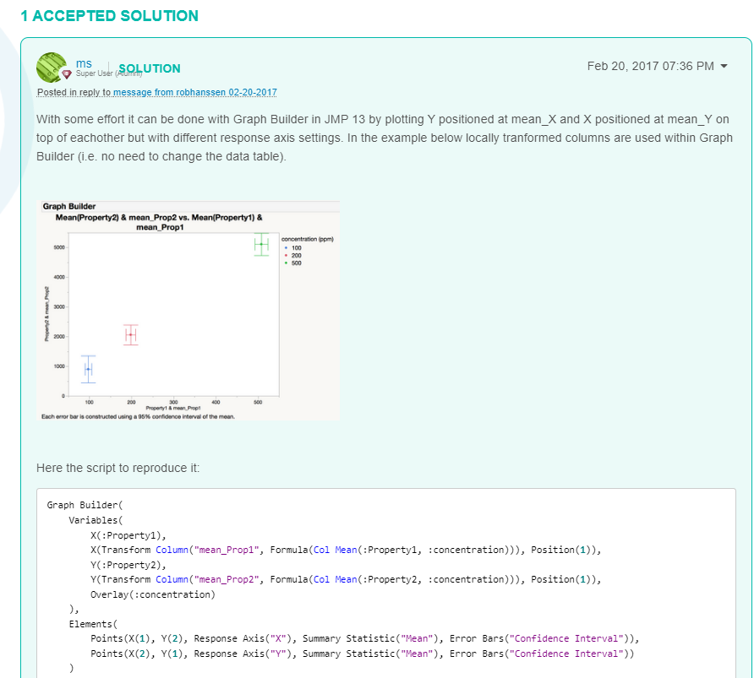Click the red error bar marker in the graph
754x678 pixels.
pyautogui.click(x=131, y=335)
